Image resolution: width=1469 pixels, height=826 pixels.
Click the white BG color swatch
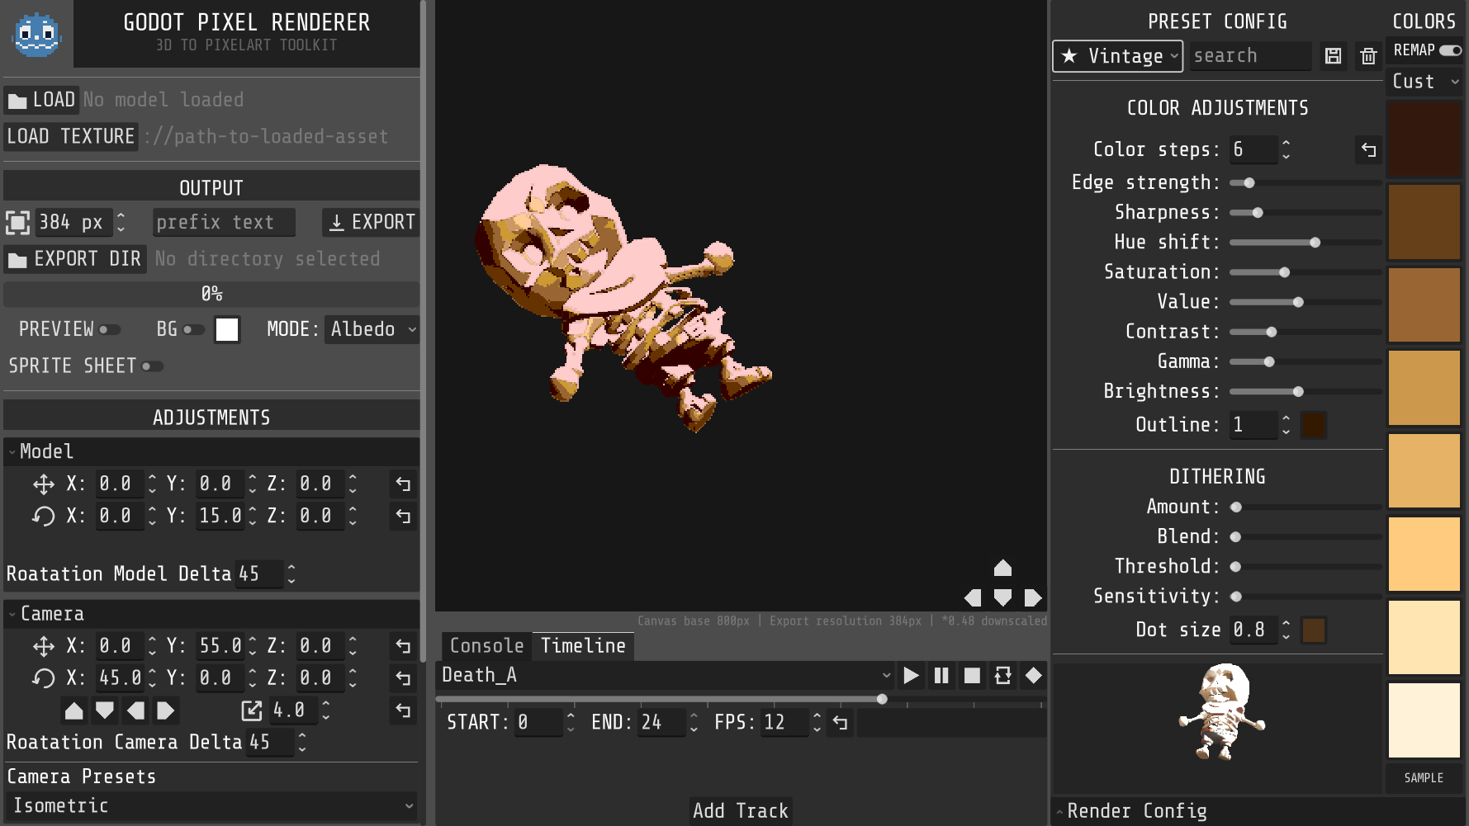(x=227, y=330)
